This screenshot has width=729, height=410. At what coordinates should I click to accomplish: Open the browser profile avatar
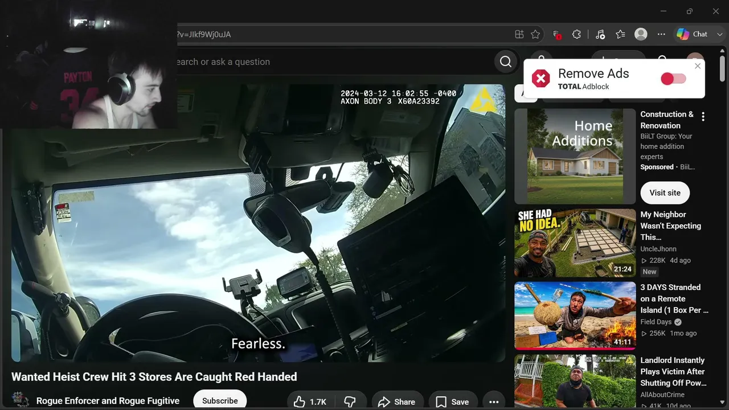(641, 34)
